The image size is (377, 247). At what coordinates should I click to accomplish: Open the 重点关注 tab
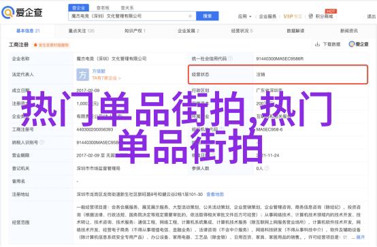tap(82, 31)
